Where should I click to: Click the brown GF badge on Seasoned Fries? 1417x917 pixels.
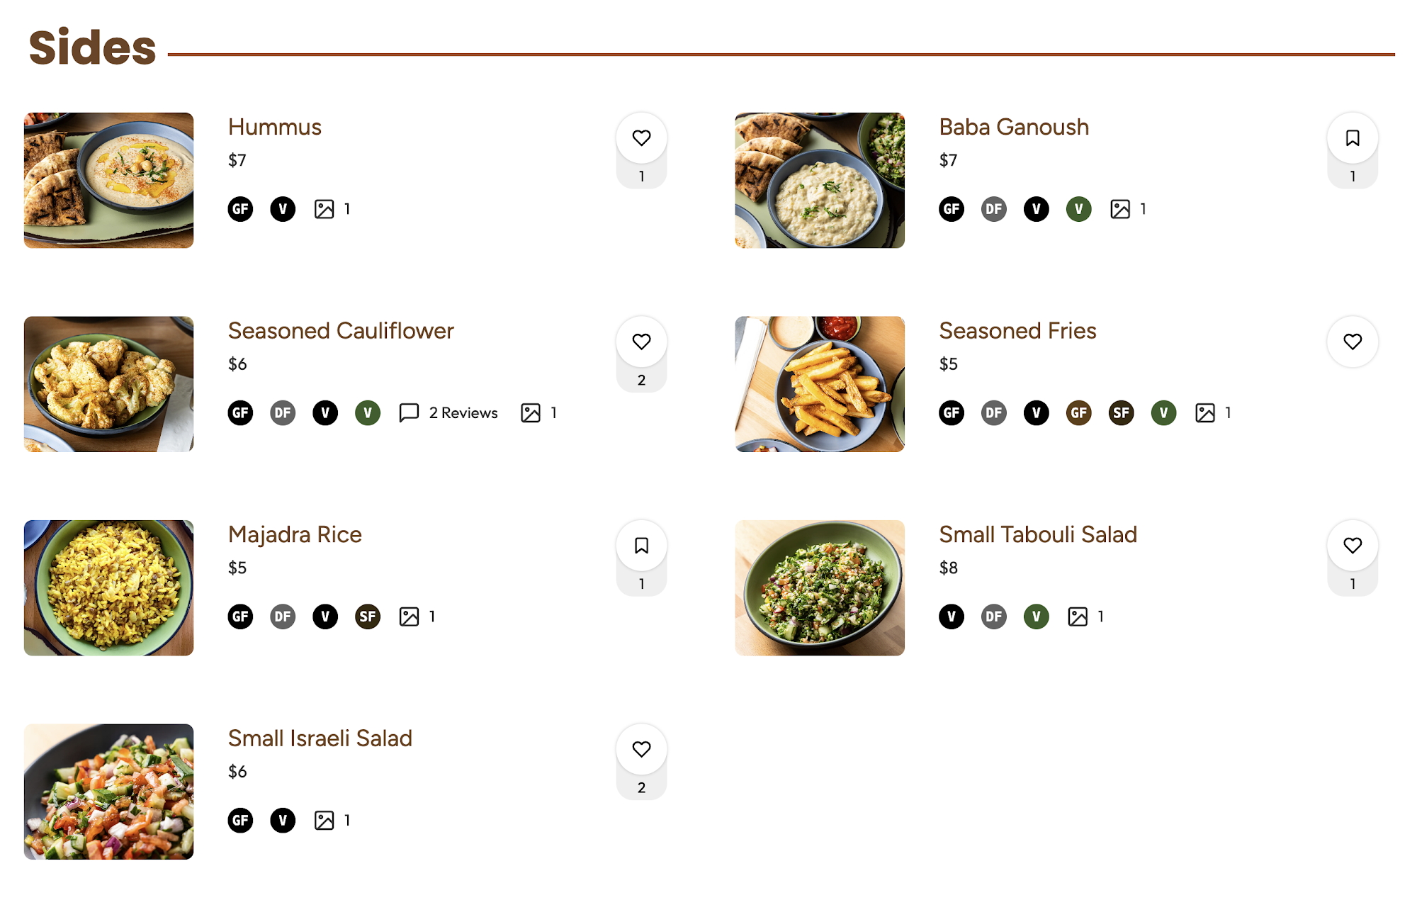point(1078,412)
